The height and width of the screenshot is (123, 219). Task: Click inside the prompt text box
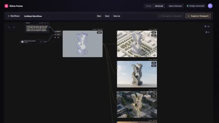[37, 28]
